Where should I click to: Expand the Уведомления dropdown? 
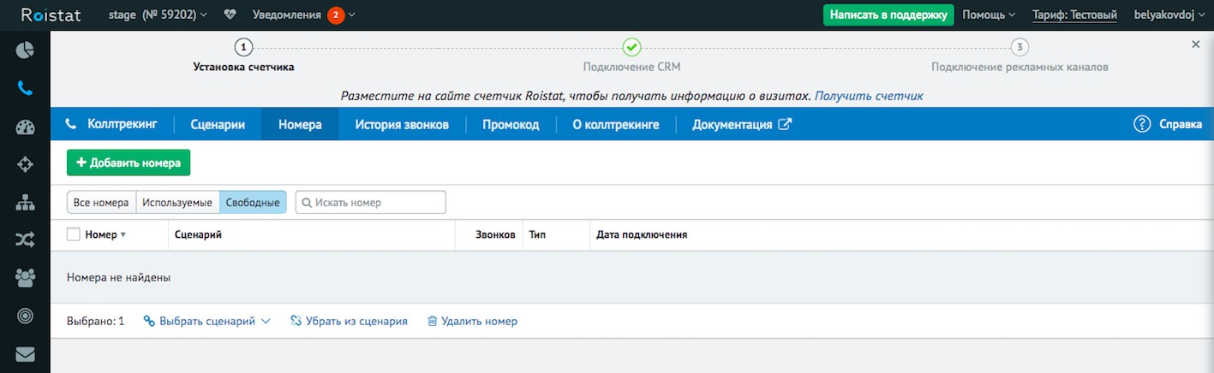coord(303,15)
